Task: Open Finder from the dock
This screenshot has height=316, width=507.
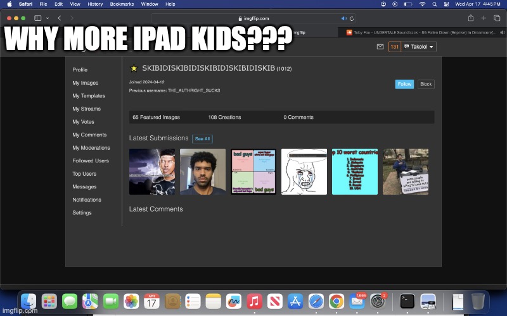Action: click(x=29, y=301)
